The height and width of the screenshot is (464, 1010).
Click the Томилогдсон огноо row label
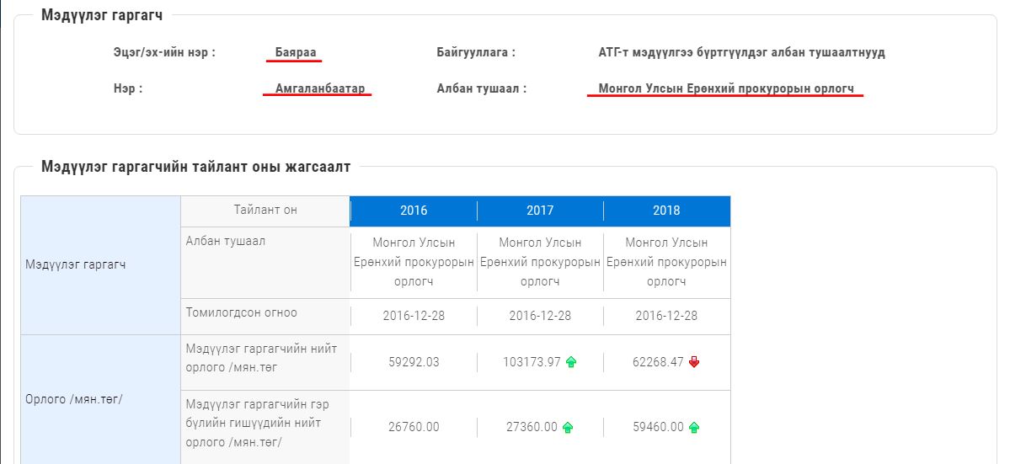(241, 312)
